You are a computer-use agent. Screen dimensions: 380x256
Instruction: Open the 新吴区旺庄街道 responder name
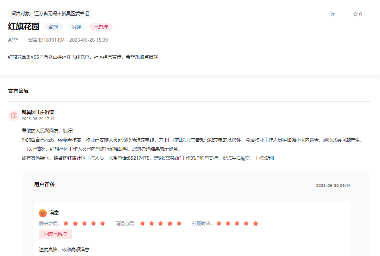point(38,112)
